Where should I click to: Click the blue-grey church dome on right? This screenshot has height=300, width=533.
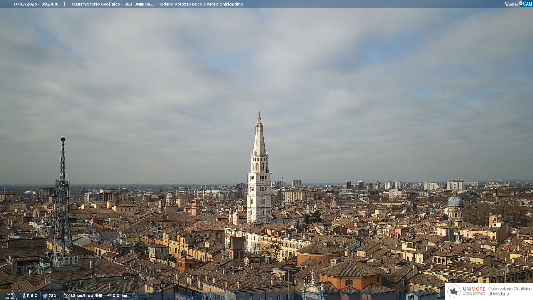coord(455,201)
